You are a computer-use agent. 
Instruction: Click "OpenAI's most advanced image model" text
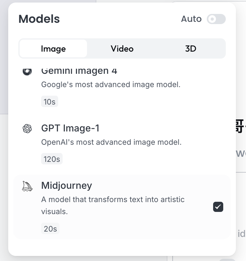[x=111, y=142]
